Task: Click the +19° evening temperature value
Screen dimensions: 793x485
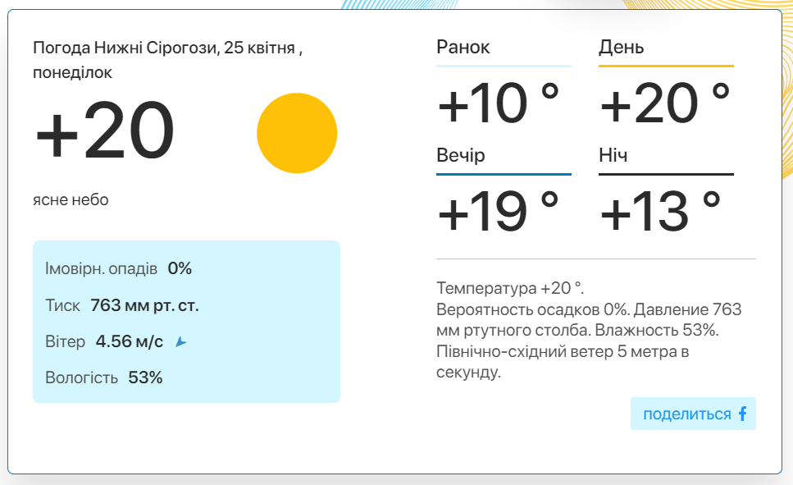Action: point(498,211)
